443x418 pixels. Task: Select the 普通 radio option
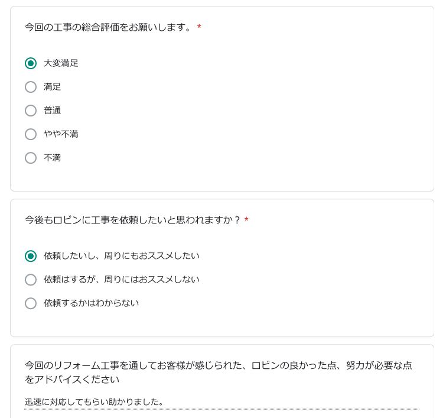coord(31,111)
